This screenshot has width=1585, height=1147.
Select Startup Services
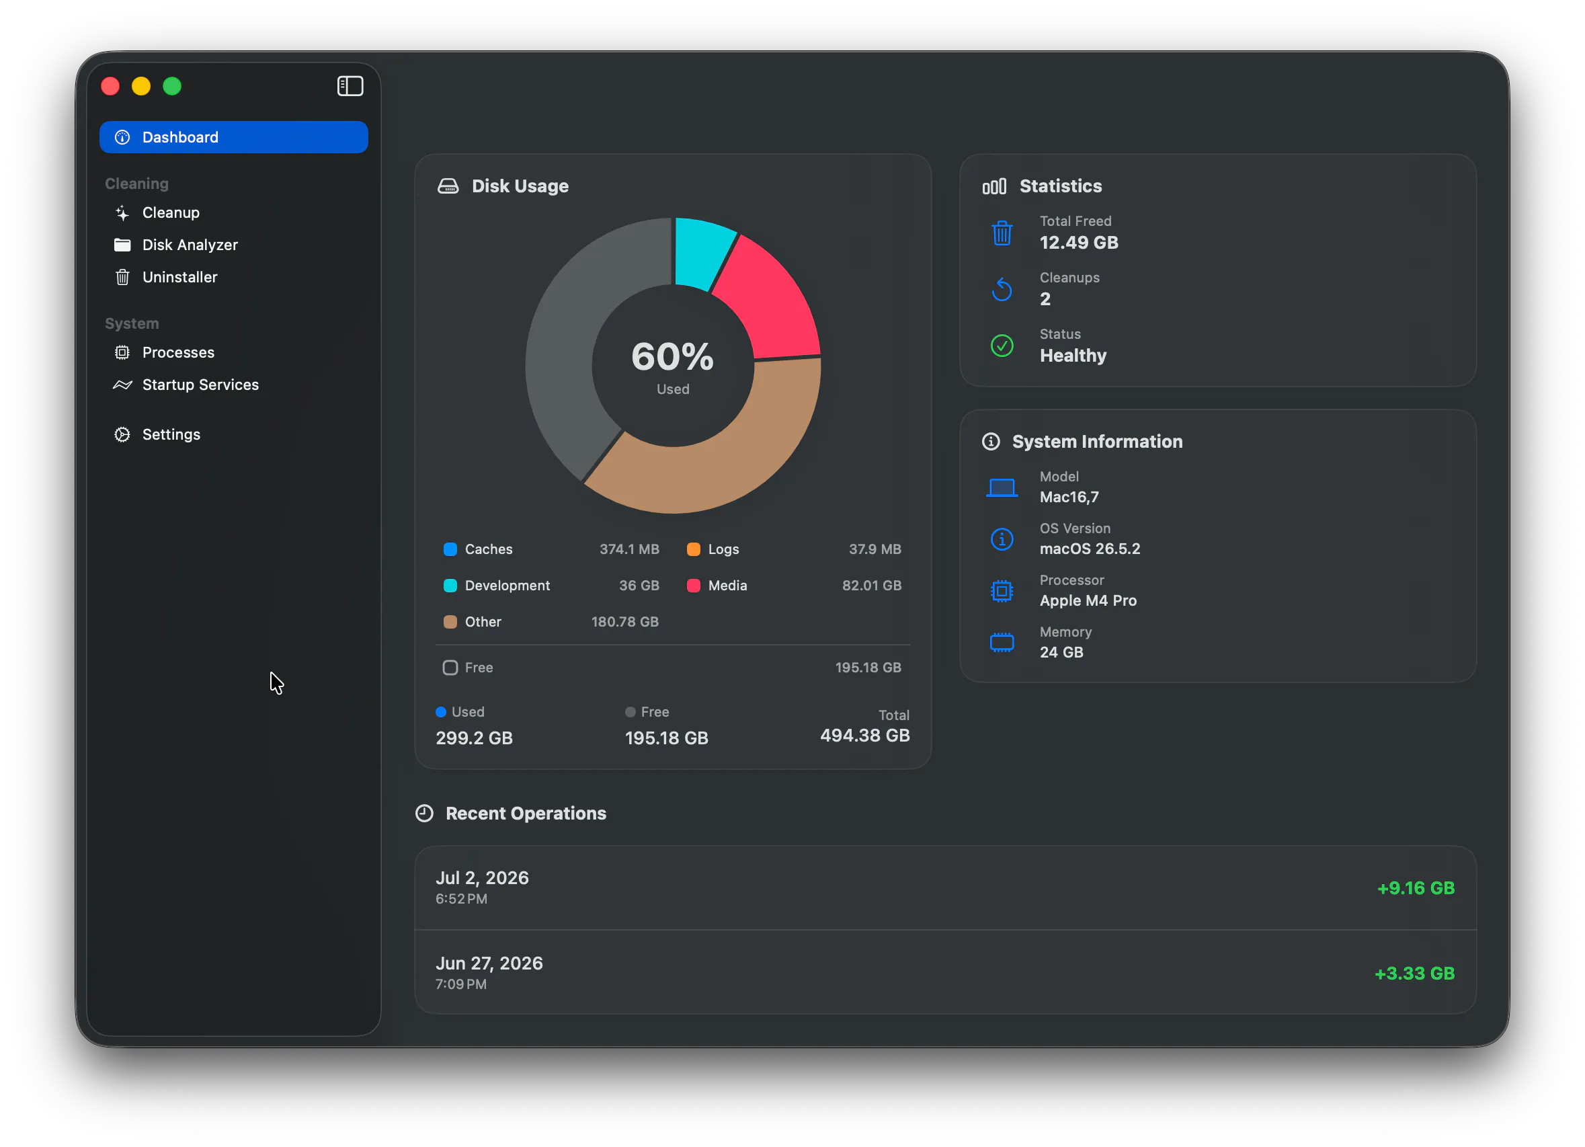pyautogui.click(x=233, y=385)
